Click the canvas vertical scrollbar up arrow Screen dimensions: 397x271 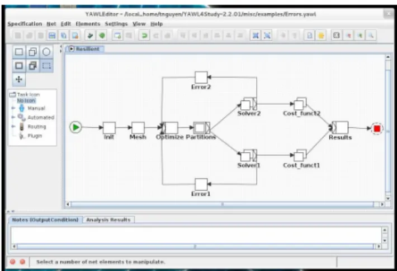(x=388, y=57)
